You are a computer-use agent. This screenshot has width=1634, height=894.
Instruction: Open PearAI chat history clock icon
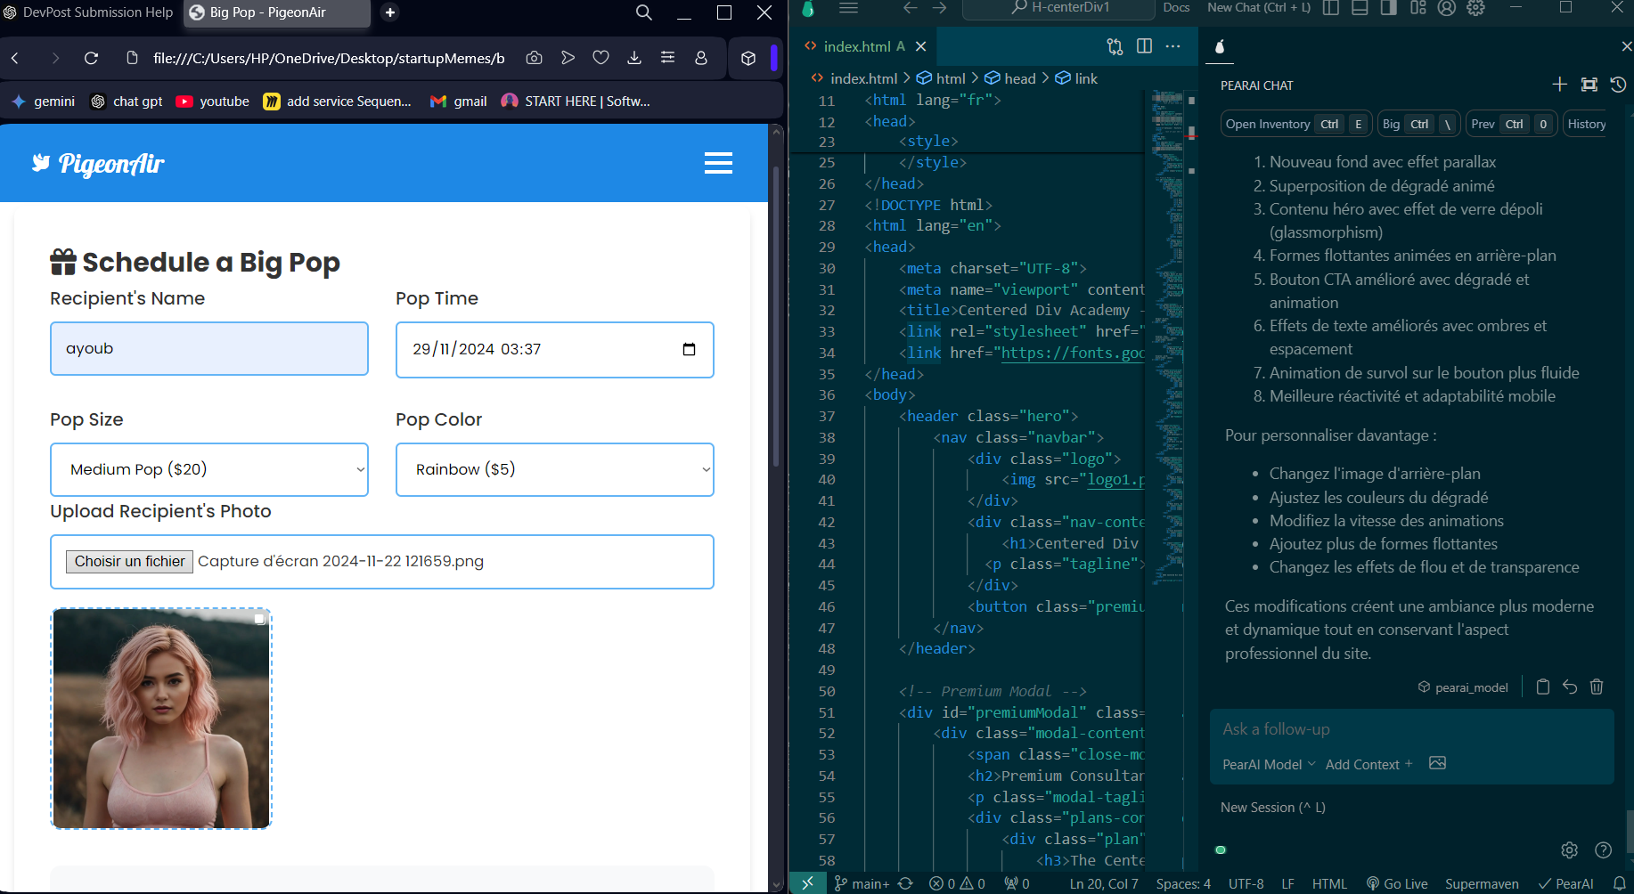[1619, 85]
